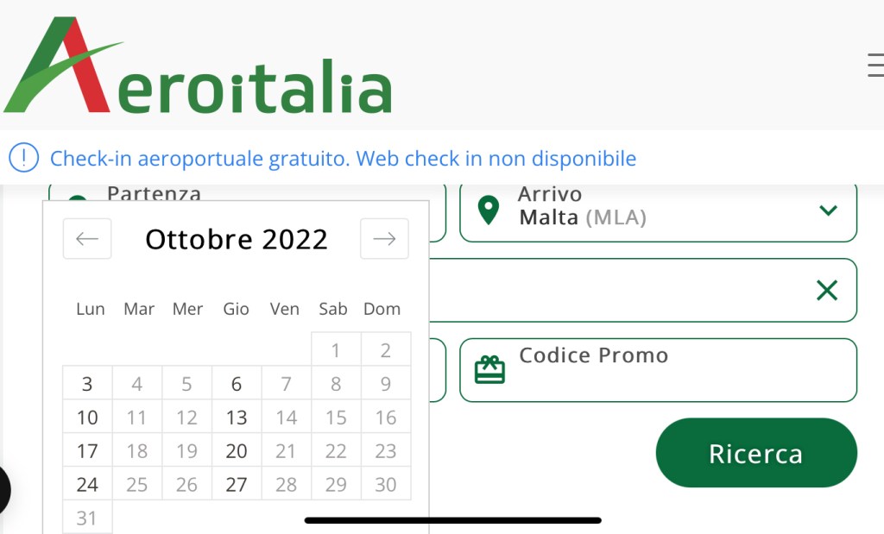Open the check-in aeroportuale gratuito notice
Image resolution: width=884 pixels, height=534 pixels.
tap(343, 159)
